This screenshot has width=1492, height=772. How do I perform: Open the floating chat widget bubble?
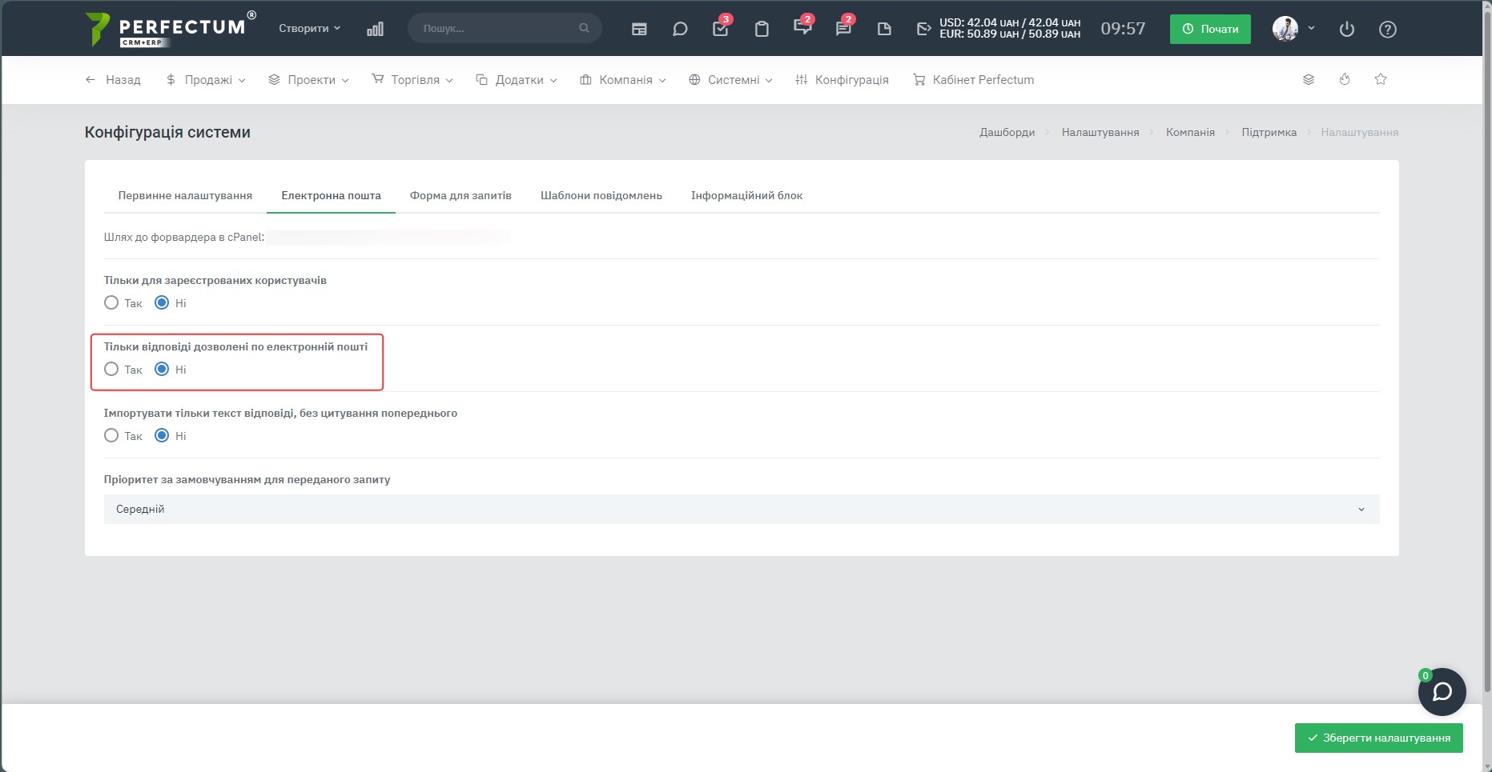coord(1442,692)
